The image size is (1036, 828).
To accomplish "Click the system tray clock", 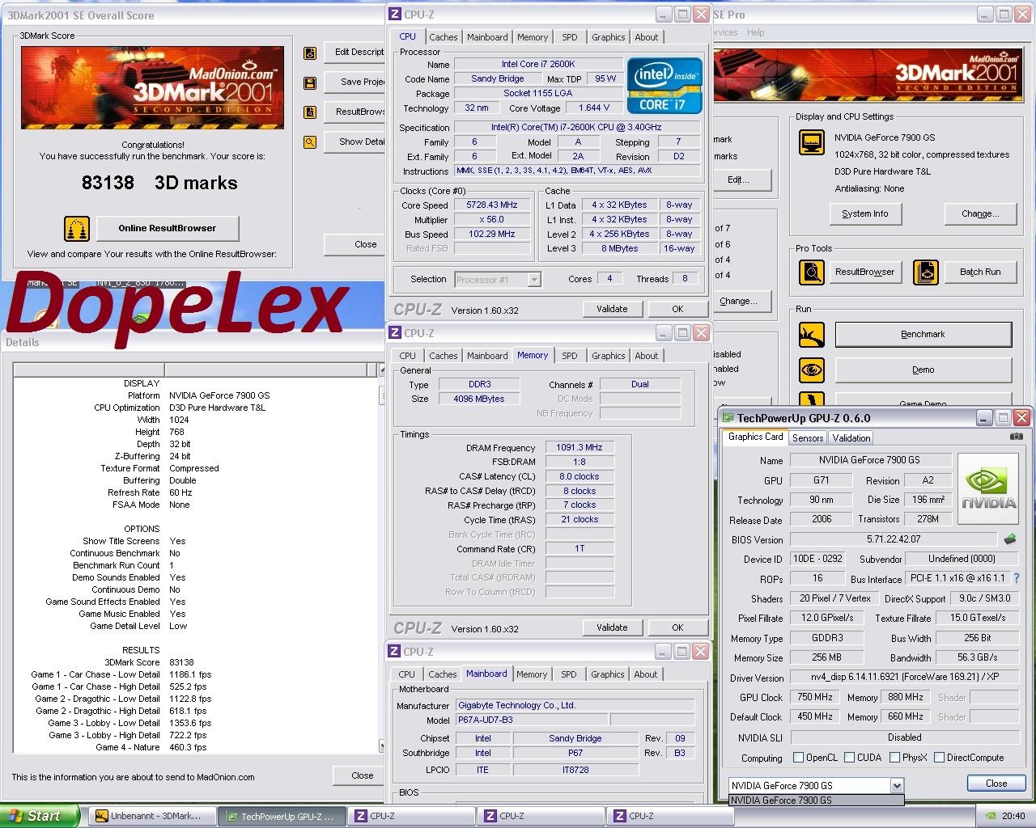I will [x=1013, y=816].
